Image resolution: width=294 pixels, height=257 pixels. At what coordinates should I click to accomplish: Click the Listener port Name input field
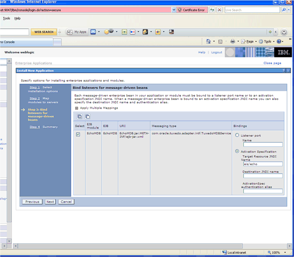point(263,144)
